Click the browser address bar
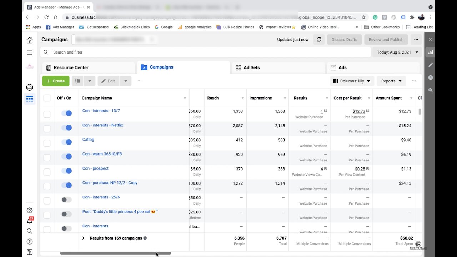The width and height of the screenshot is (457, 257). (x=214, y=17)
